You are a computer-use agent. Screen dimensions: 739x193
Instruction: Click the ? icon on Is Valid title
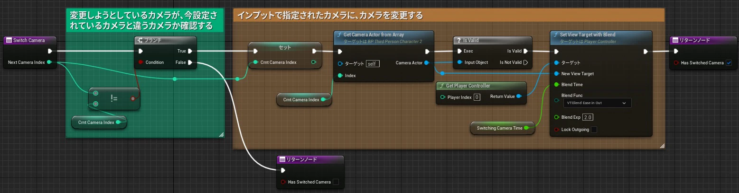point(458,40)
